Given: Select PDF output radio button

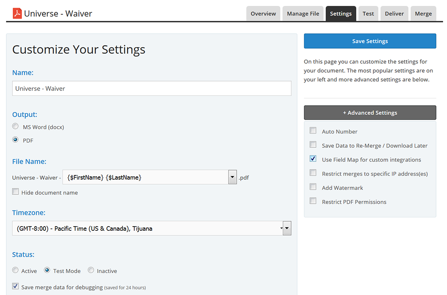Looking at the screenshot, I should [16, 140].
